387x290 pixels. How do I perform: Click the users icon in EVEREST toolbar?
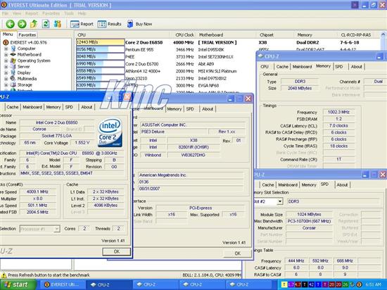[57, 24]
